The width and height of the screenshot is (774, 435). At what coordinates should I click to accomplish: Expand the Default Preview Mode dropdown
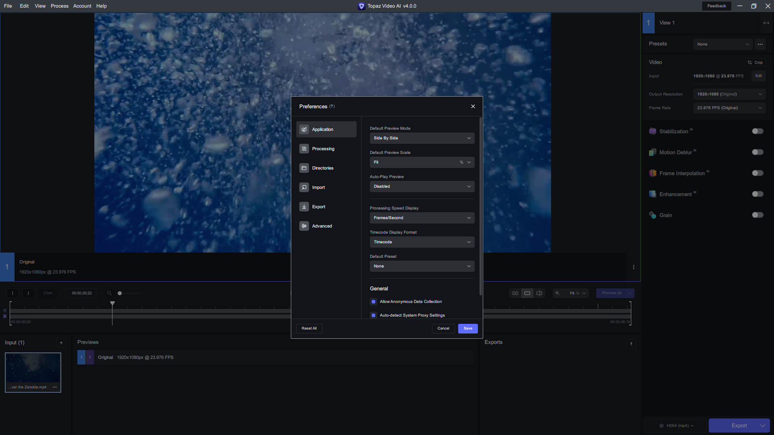pos(422,138)
